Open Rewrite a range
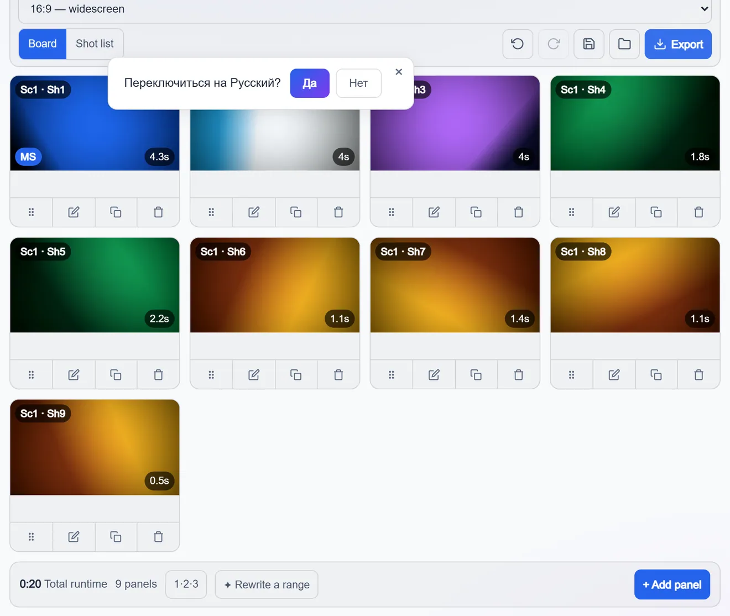This screenshot has height=616, width=730. click(x=267, y=584)
